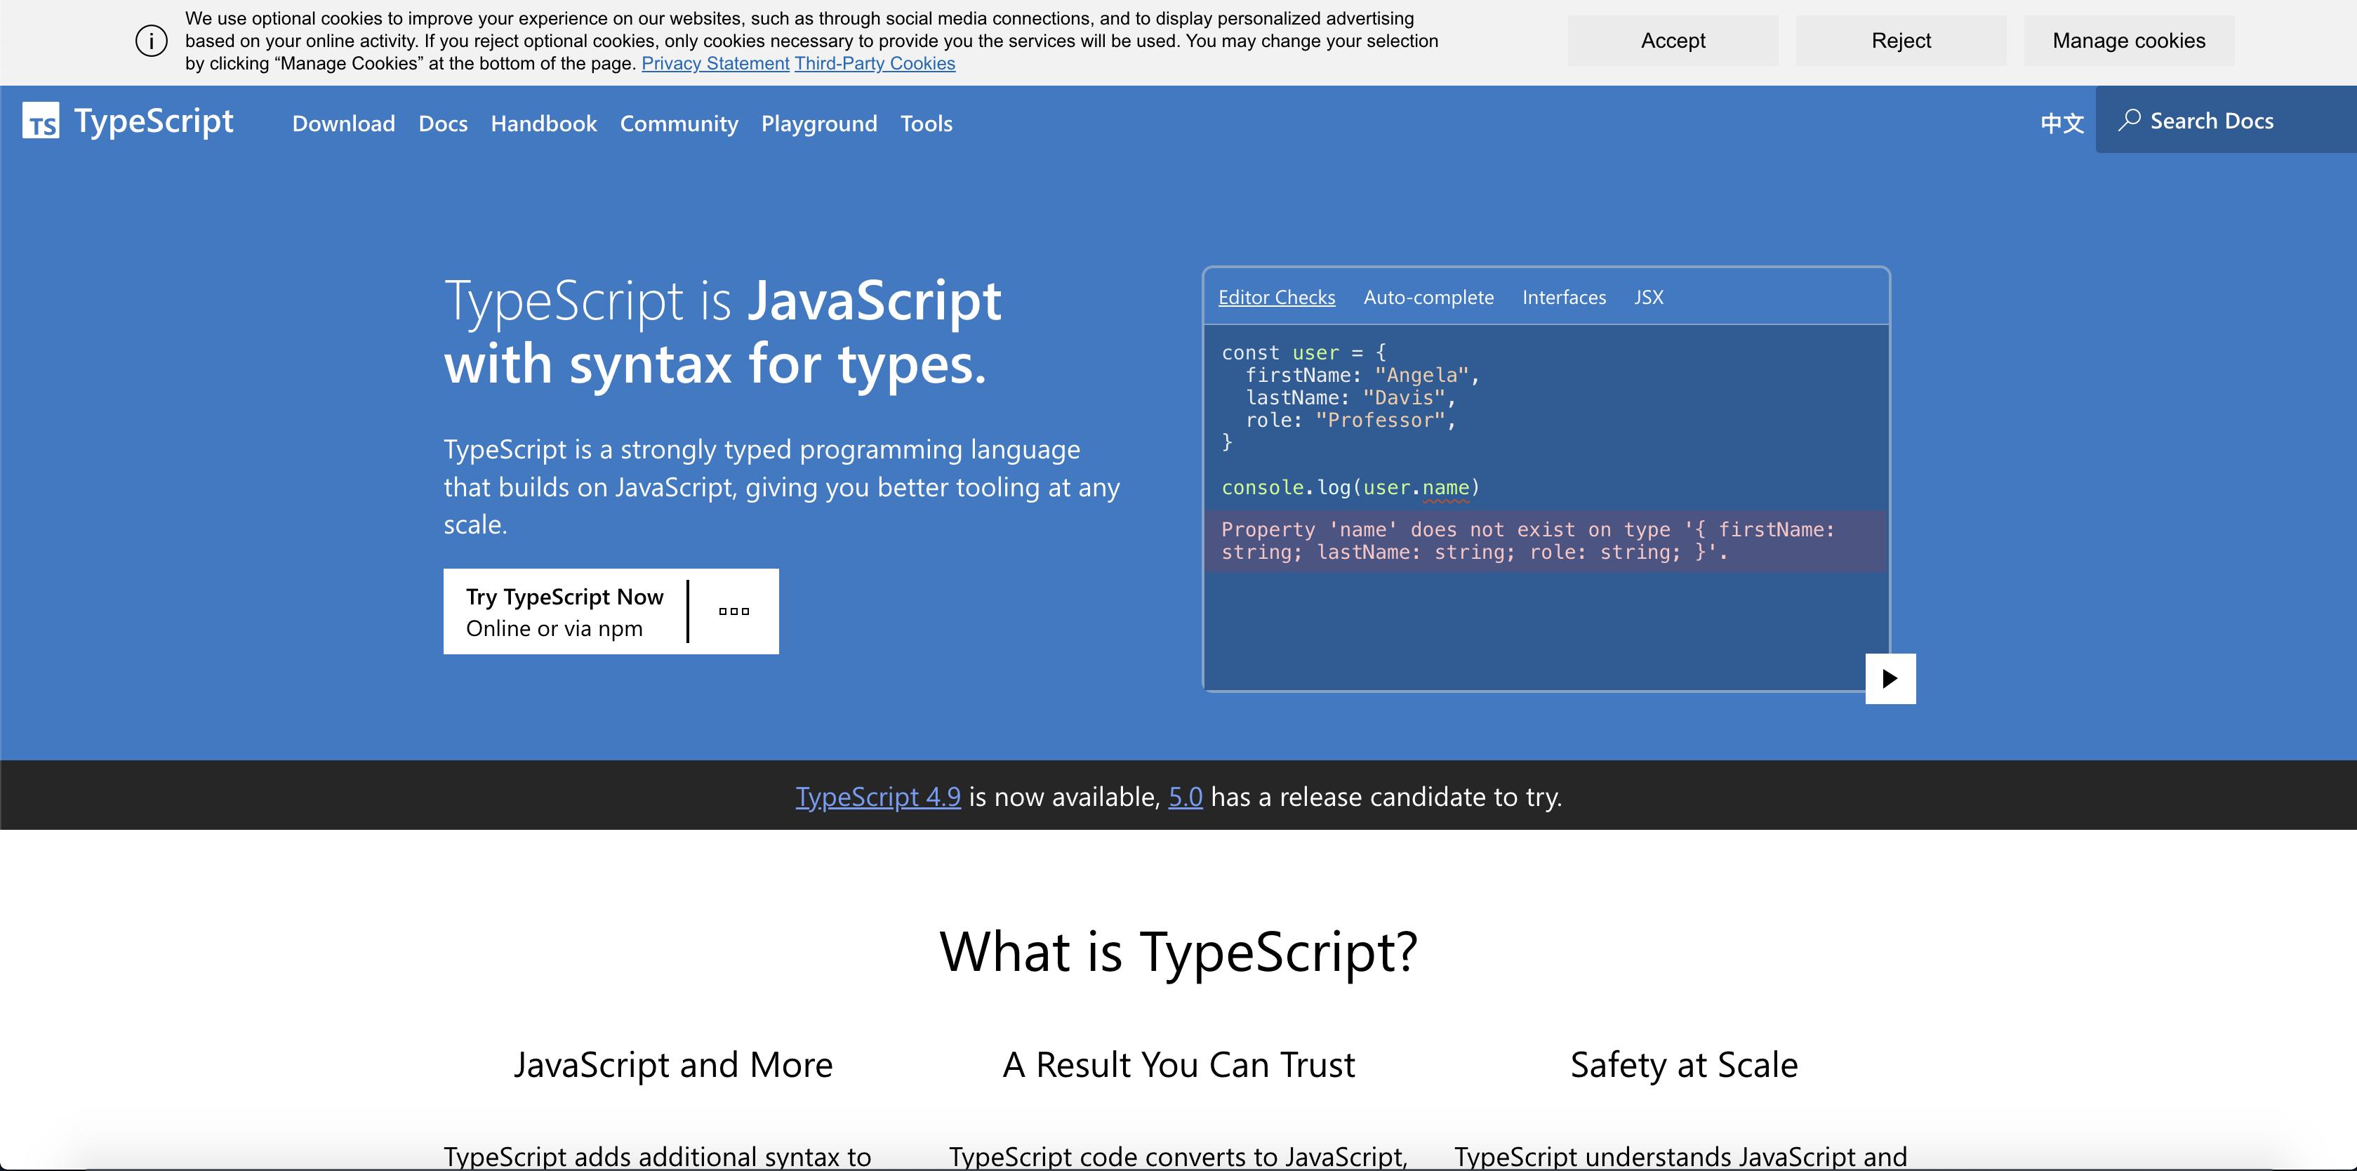
Task: Switch language to 中文
Action: coord(2061,123)
